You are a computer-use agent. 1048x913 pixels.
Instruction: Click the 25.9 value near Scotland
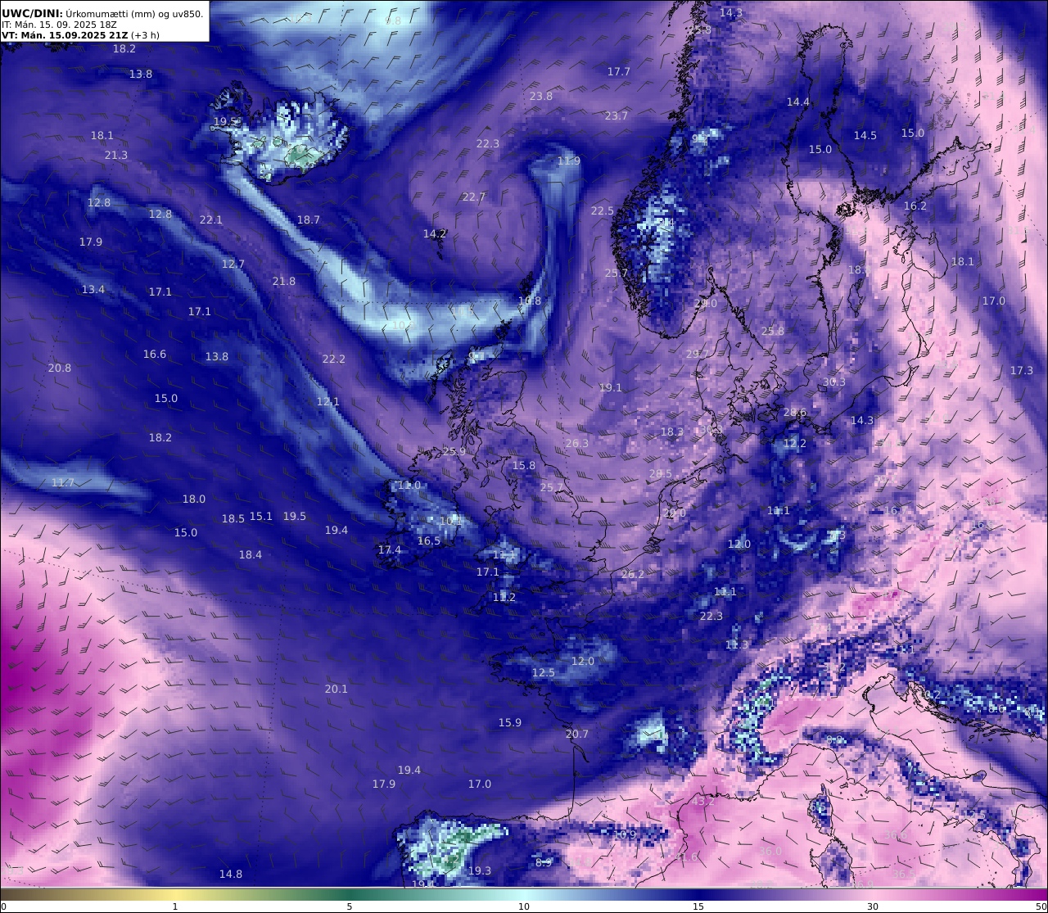pyautogui.click(x=454, y=451)
